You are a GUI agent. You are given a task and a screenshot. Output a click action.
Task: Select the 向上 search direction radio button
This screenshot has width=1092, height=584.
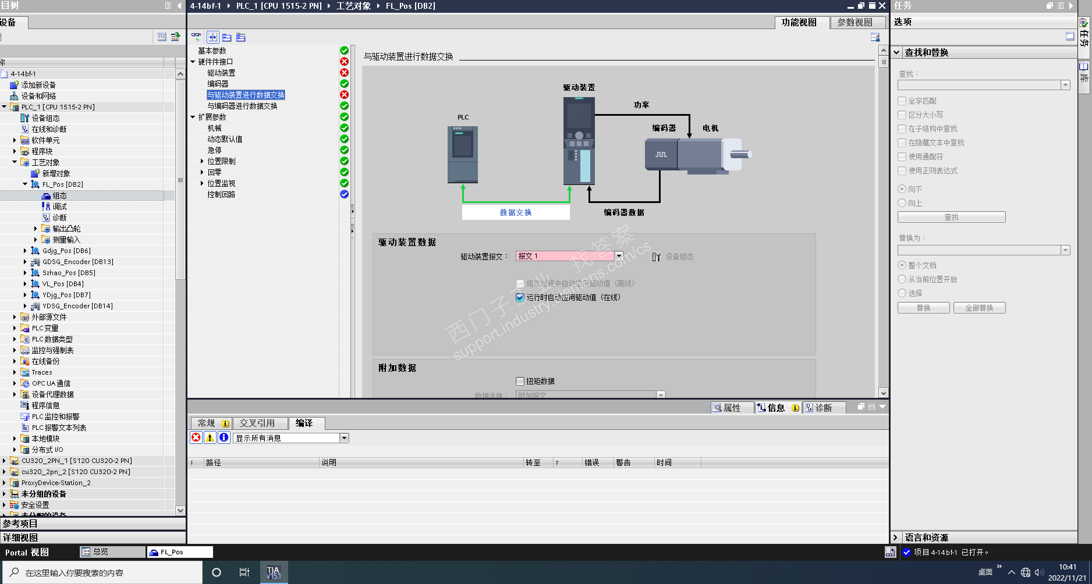[902, 203]
